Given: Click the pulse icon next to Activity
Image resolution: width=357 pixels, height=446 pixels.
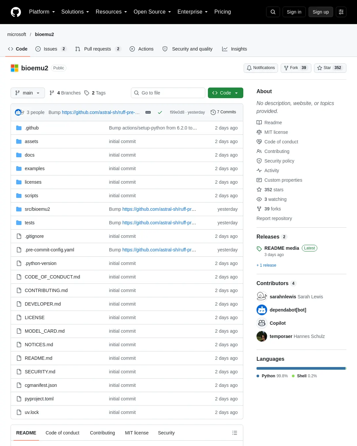Looking at the screenshot, I should [x=259, y=170].
